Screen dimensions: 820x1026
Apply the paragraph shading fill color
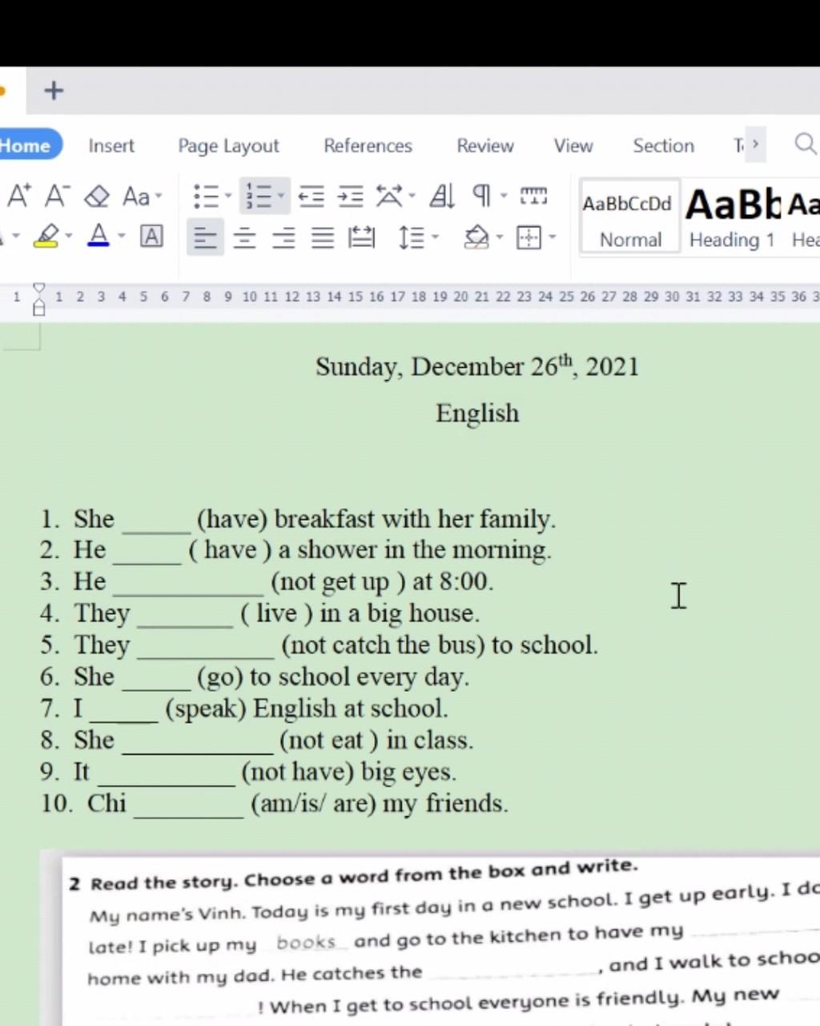(476, 237)
